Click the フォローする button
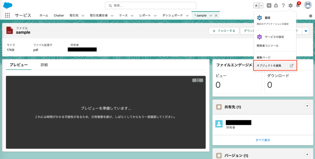315x159 pixels. pyautogui.click(x=224, y=31)
